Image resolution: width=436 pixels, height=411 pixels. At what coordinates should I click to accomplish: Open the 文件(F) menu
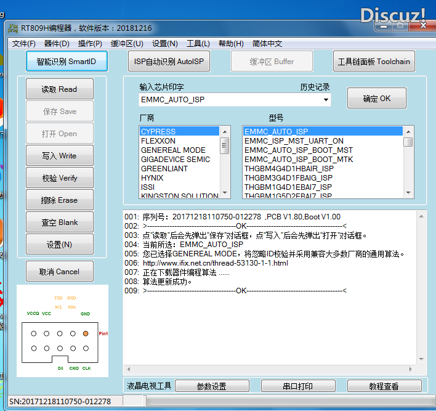coord(23,44)
